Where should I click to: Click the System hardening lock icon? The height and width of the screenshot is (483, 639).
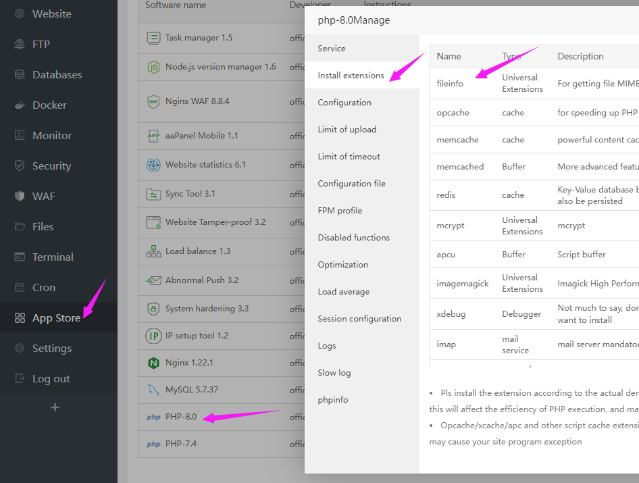pos(153,309)
